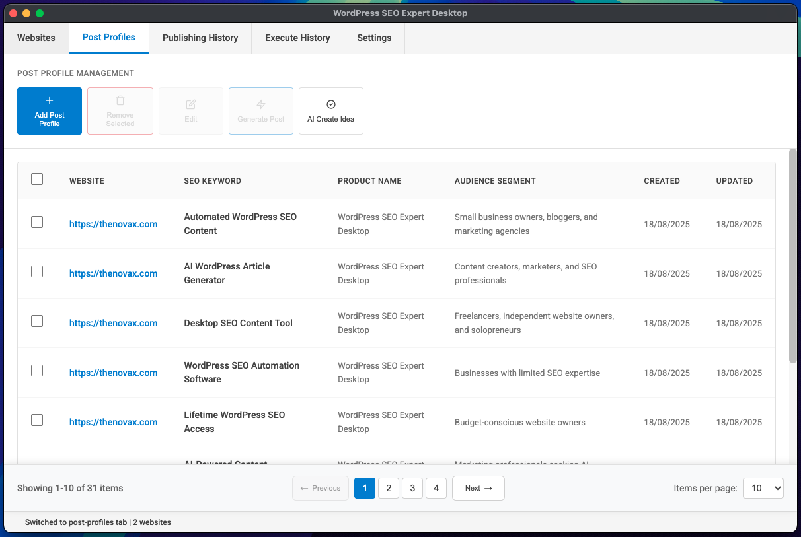This screenshot has width=801, height=537.
Task: Select the Post Profiles tab
Action: (109, 38)
